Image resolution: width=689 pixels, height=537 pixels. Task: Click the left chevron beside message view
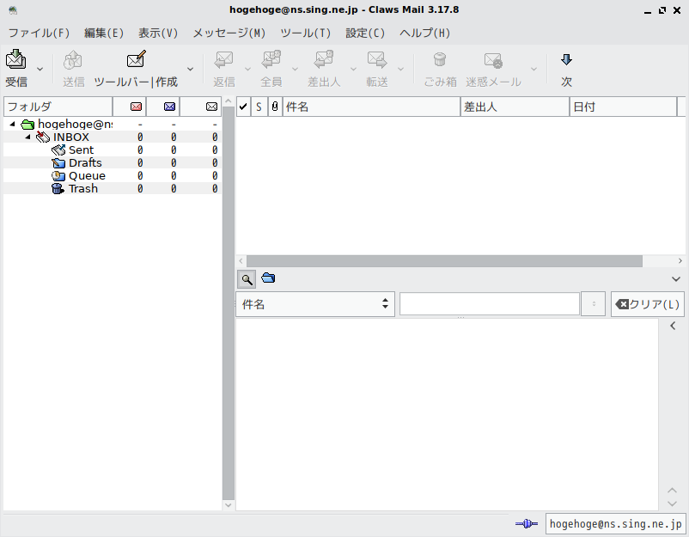(x=673, y=326)
